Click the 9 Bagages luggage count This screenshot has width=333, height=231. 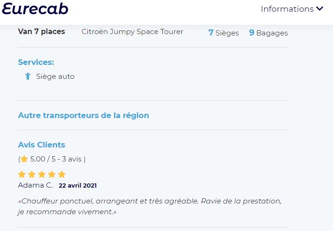(269, 33)
